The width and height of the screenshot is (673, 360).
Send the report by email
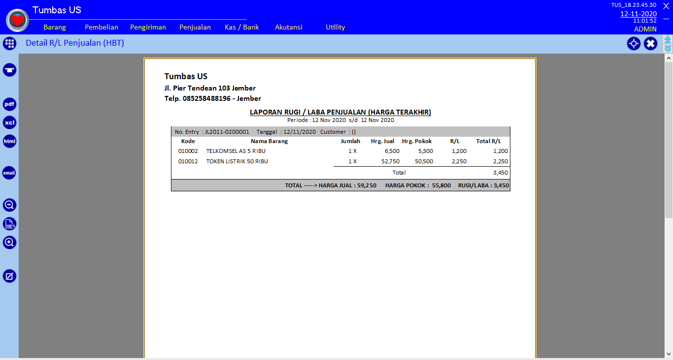9,173
